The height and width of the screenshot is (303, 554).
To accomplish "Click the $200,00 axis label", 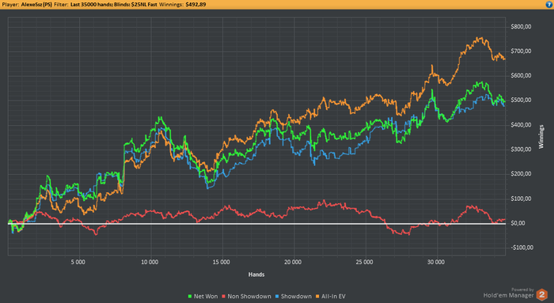I will [x=521, y=174].
